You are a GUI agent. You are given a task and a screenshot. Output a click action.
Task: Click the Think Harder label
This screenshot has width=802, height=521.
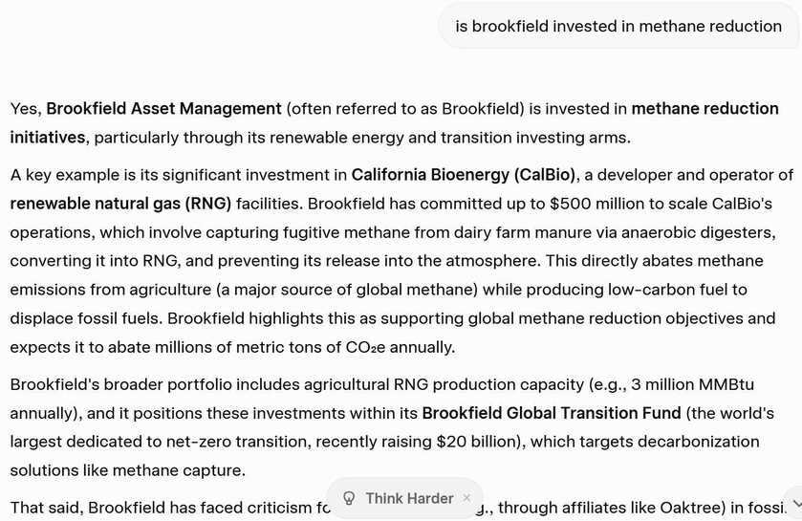click(409, 498)
